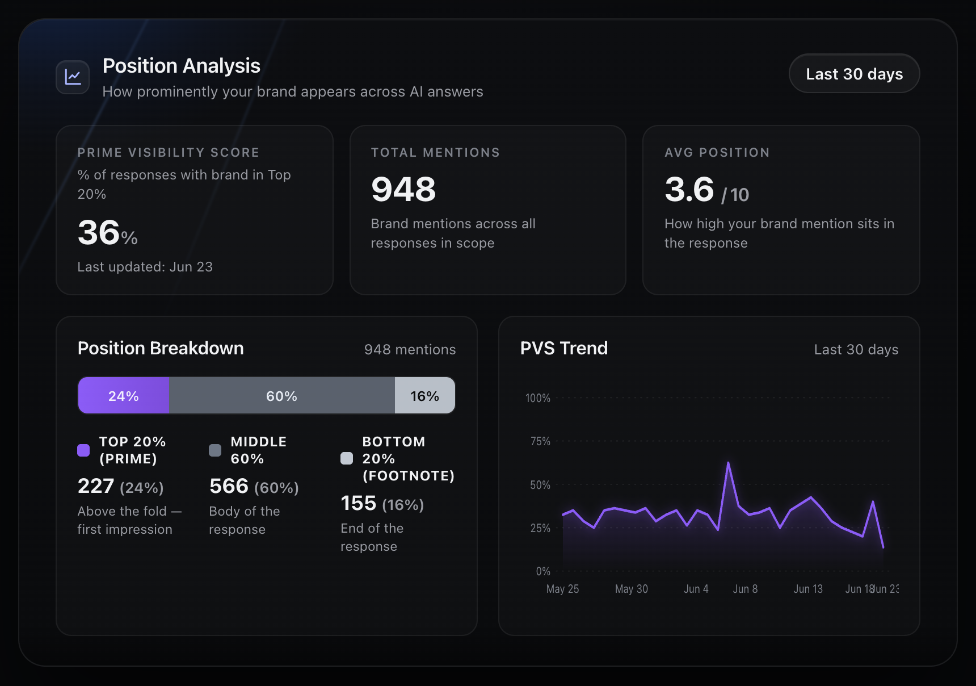Select the Top 20% purple legend swatch
This screenshot has width=976, height=686.
[x=83, y=450]
